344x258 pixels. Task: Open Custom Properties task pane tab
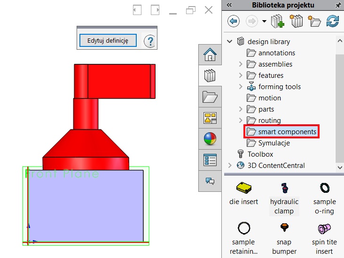point(210,160)
